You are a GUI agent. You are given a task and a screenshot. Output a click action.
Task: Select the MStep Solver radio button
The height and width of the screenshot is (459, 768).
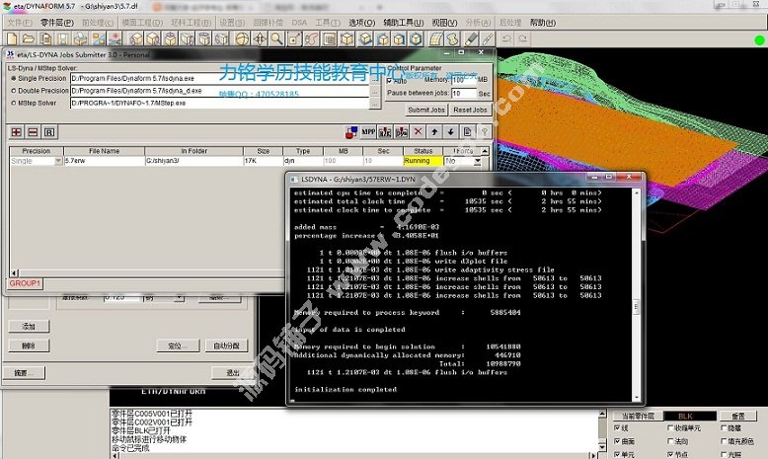point(14,103)
